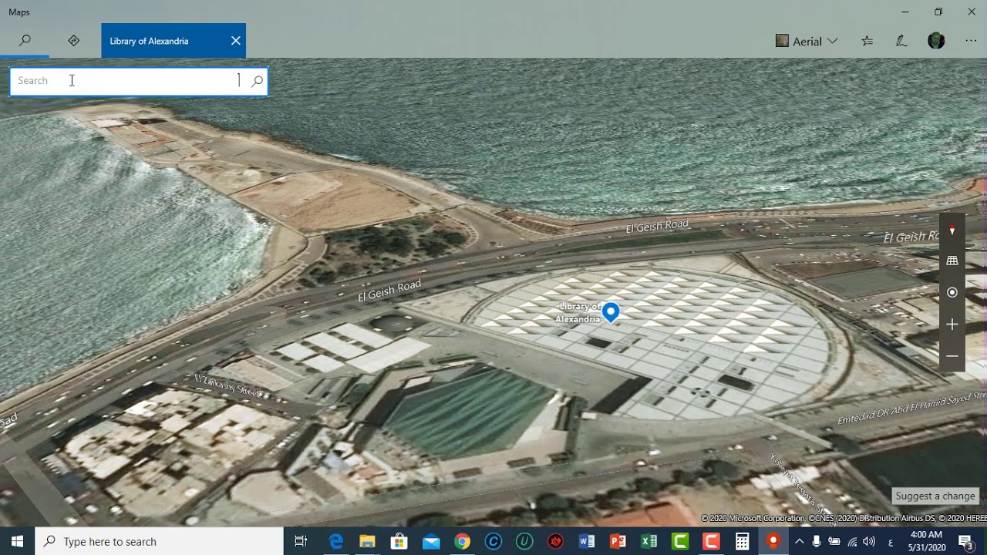Viewport: 987px width, 555px height.
Task: Open the green circular U app on the taskbar
Action: [524, 541]
